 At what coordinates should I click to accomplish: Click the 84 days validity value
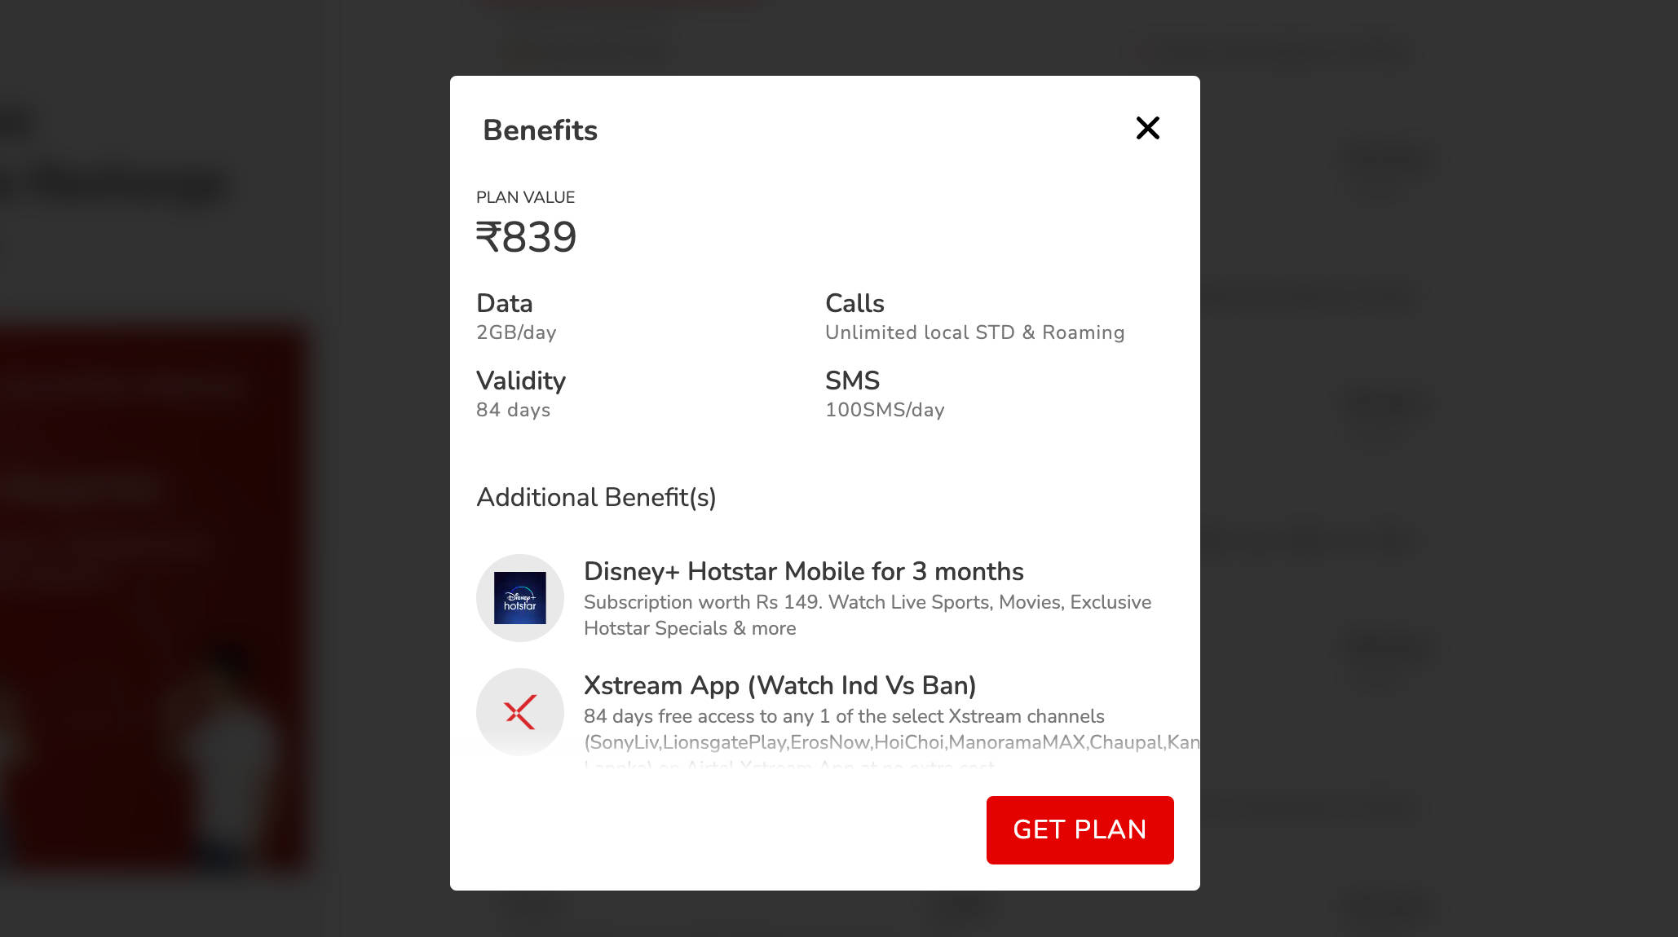513,410
